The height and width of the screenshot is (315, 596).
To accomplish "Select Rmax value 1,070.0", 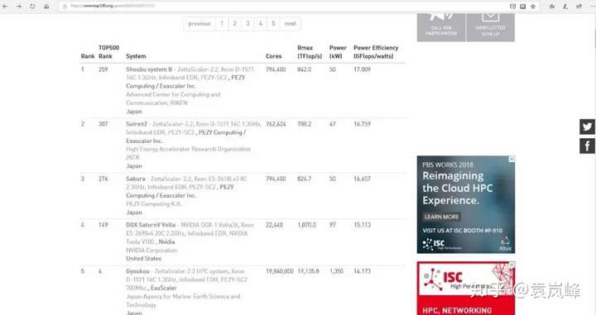I will [307, 225].
